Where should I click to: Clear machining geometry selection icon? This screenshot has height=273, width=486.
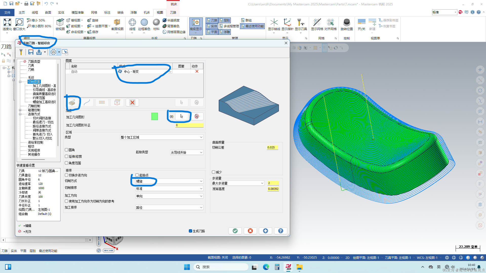tap(197, 116)
